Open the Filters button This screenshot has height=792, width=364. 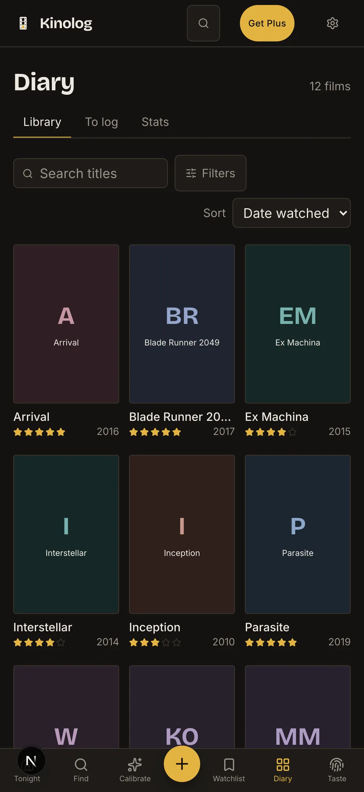point(211,173)
